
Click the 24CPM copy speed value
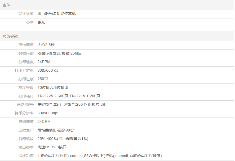pos(44,122)
